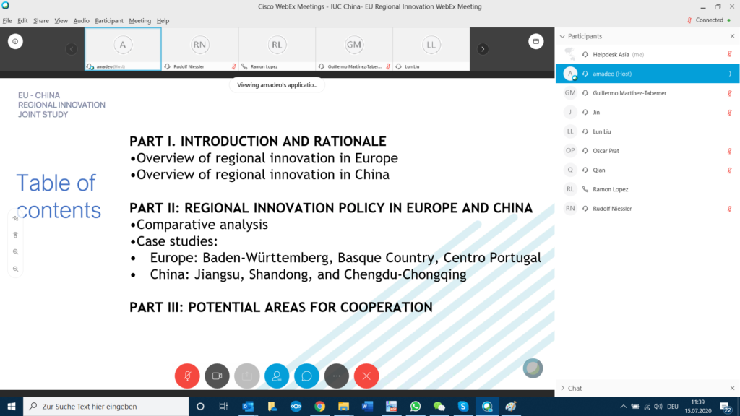Screen dimensions: 740x416
Task: Open chat using the speech bubble button
Action: [x=306, y=376]
